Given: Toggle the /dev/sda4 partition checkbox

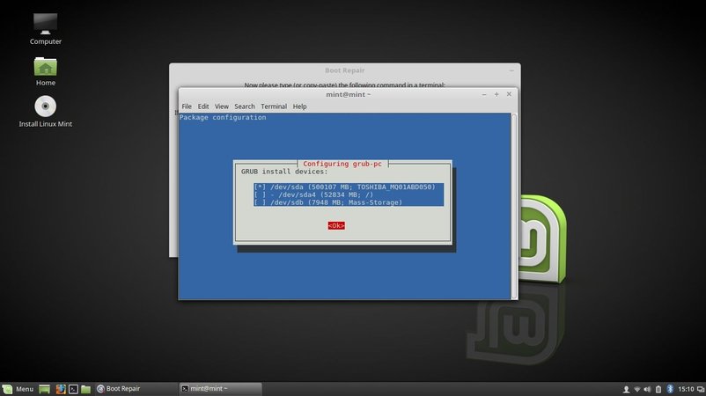Looking at the screenshot, I should pos(260,194).
